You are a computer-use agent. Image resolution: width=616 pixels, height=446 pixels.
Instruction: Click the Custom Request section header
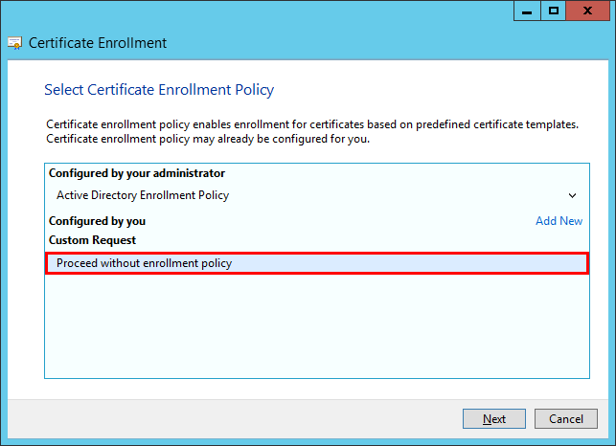pos(93,240)
